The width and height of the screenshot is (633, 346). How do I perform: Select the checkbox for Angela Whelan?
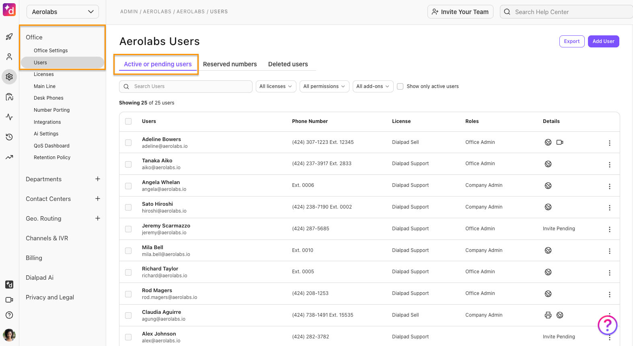coord(128,186)
